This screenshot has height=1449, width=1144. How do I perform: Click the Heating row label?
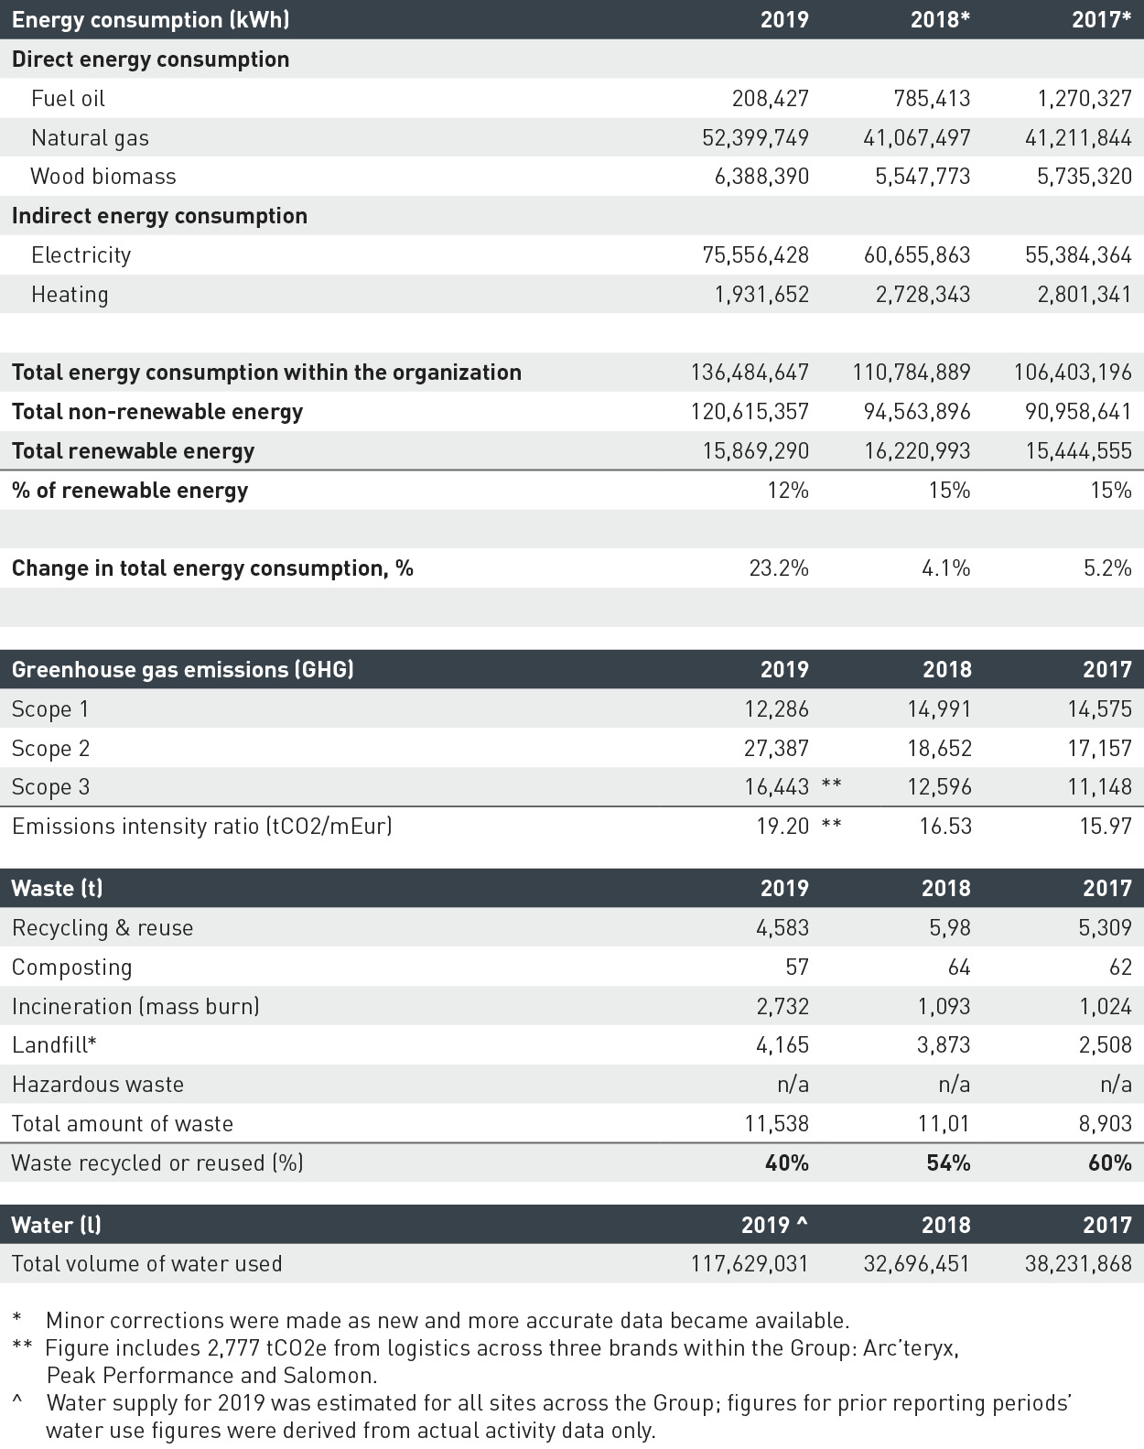coord(70,295)
